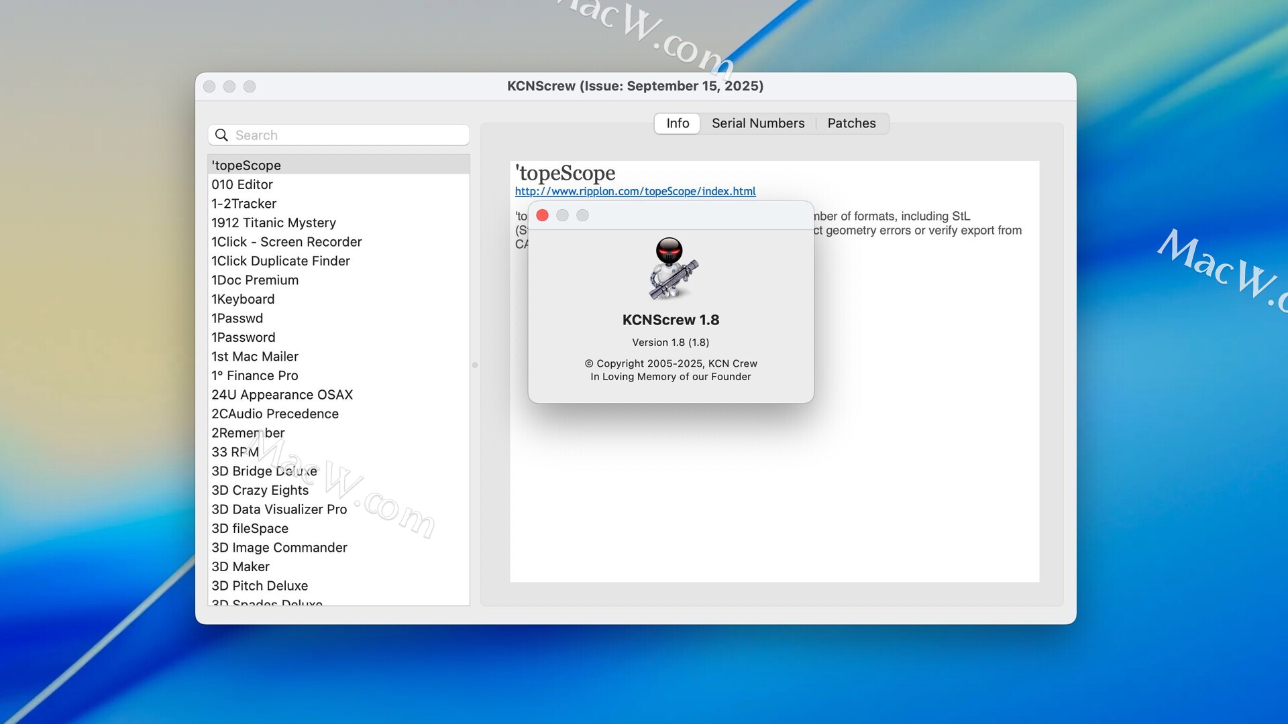Select 2Remember in the list
Screen dimensions: 1288x724
[339, 432]
